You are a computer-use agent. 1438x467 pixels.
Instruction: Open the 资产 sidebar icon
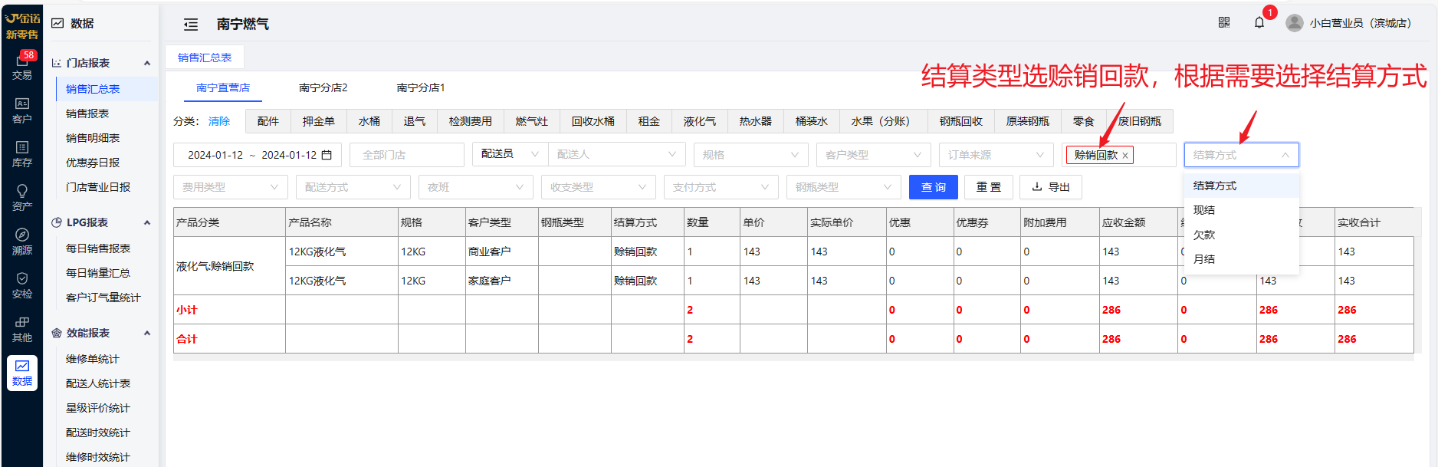22,198
